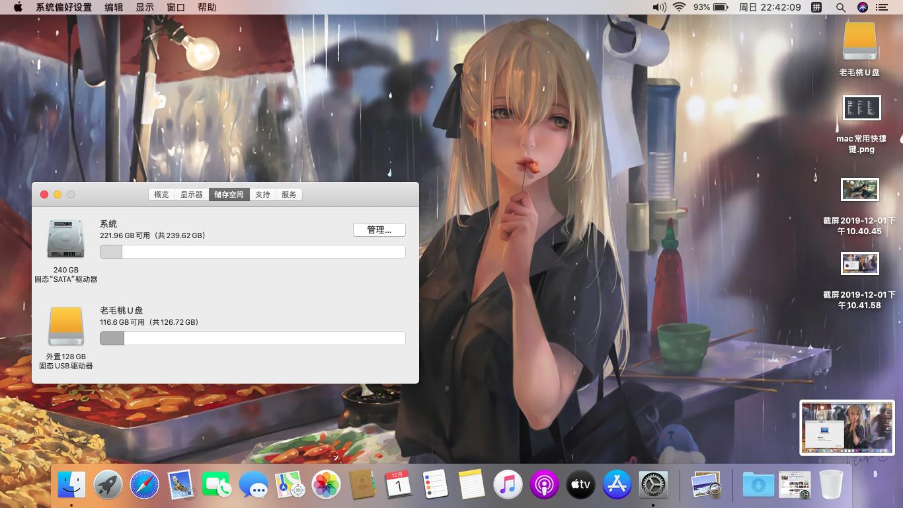Screen dimensions: 903x508
Task: Select mac常用快捷键.png file on desktop
Action: tap(861, 108)
